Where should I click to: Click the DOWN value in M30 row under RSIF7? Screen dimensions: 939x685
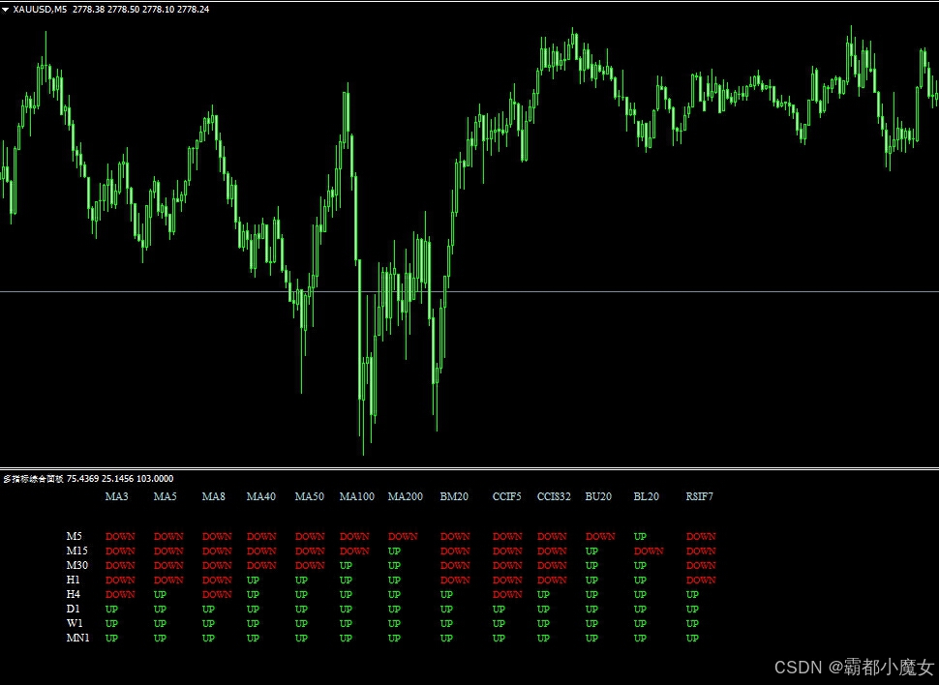[701, 565]
